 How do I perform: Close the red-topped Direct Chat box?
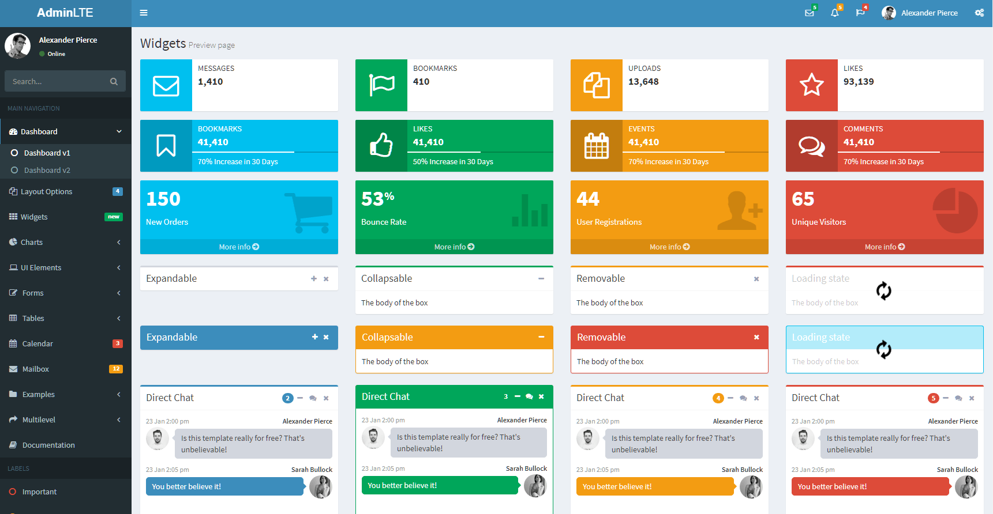point(972,398)
